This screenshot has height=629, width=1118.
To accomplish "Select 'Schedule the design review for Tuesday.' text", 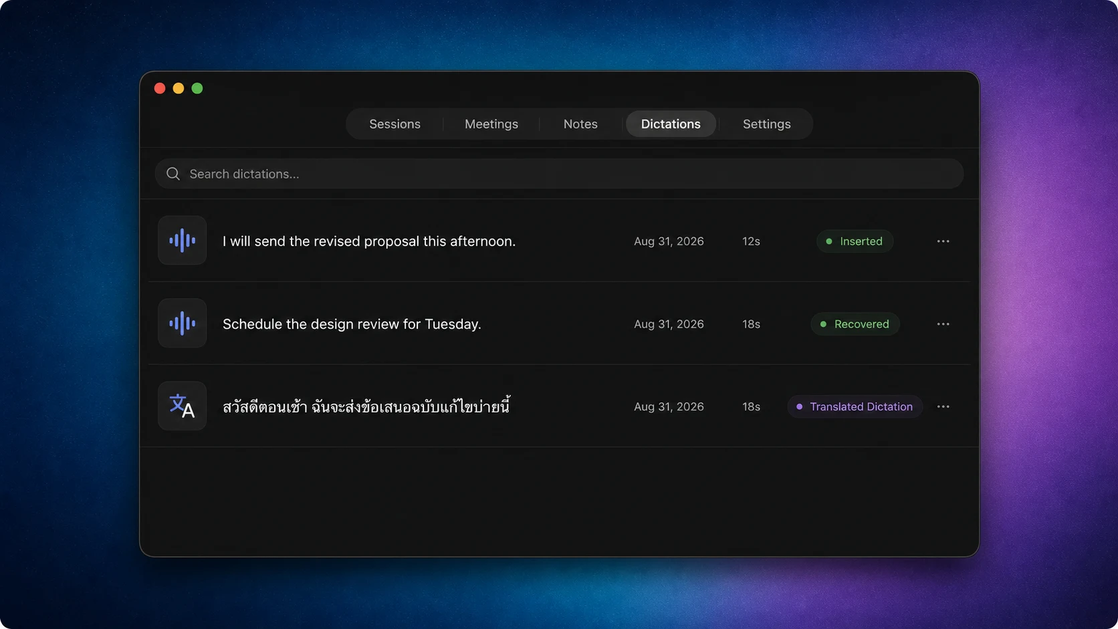I will click(352, 324).
